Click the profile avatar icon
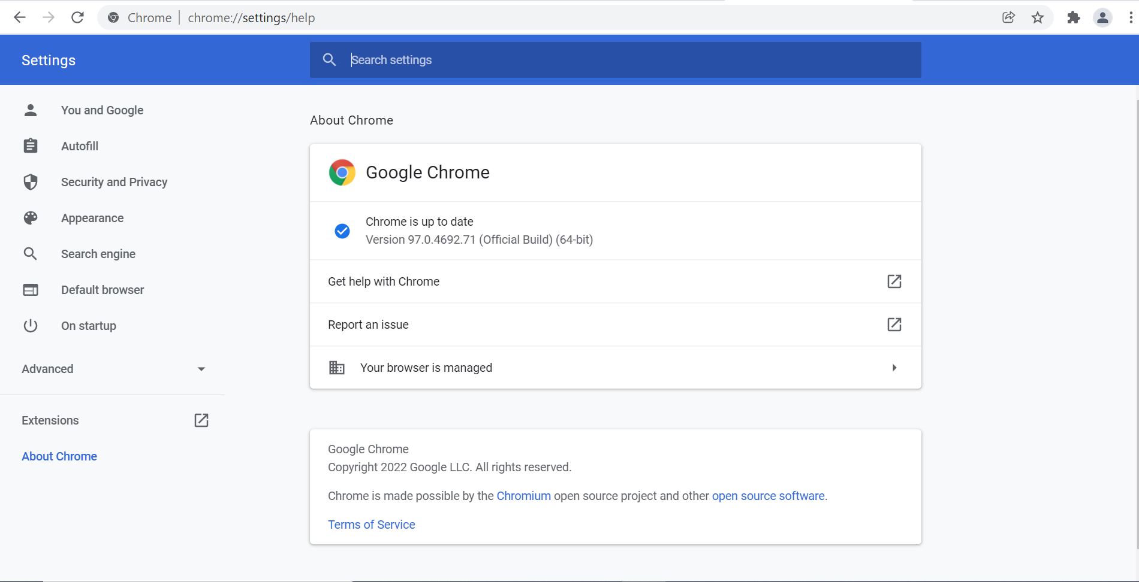The height and width of the screenshot is (582, 1139). tap(1102, 17)
